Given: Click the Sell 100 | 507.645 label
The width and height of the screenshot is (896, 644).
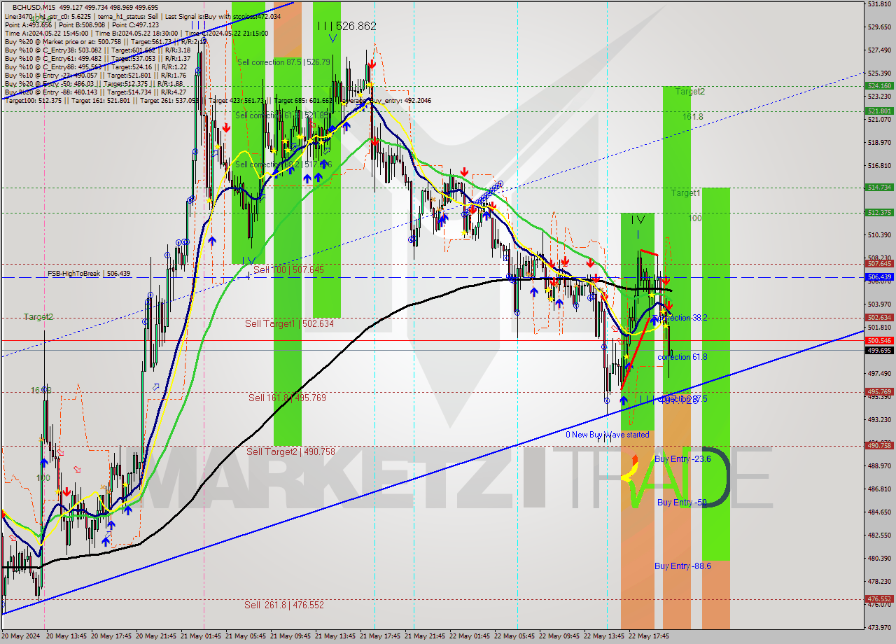Looking at the screenshot, I should tap(288, 269).
